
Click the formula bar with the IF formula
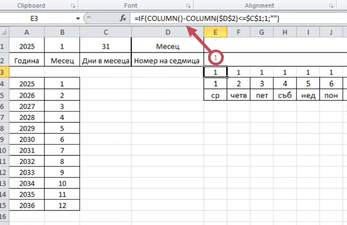coord(238,18)
